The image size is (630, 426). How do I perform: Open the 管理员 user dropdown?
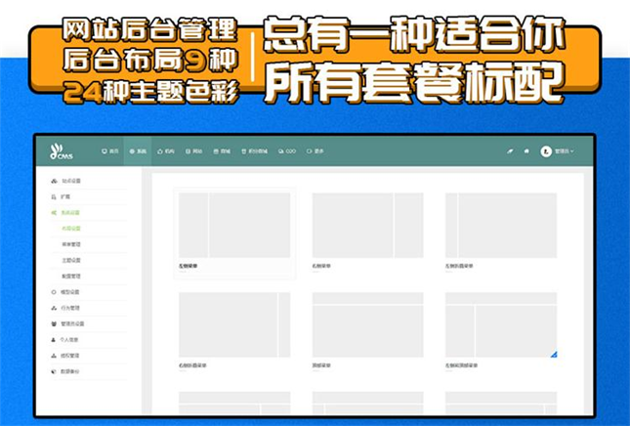(x=564, y=151)
